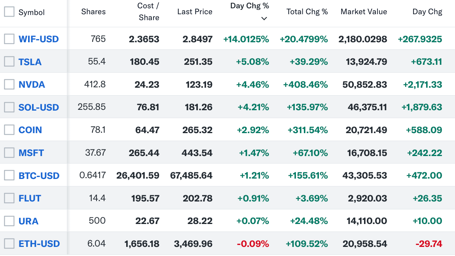Image resolution: width=455 pixels, height=256 pixels.
Task: Click the MSFT ticker link
Action: [x=31, y=153]
